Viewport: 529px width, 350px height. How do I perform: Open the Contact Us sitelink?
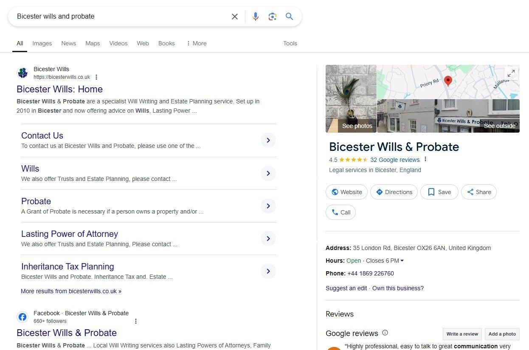tap(42, 136)
